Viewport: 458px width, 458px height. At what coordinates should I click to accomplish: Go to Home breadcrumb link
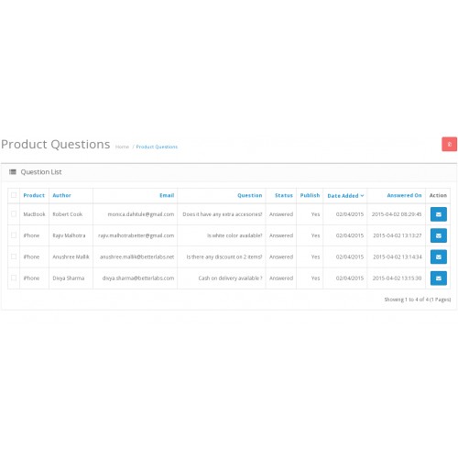tap(122, 147)
